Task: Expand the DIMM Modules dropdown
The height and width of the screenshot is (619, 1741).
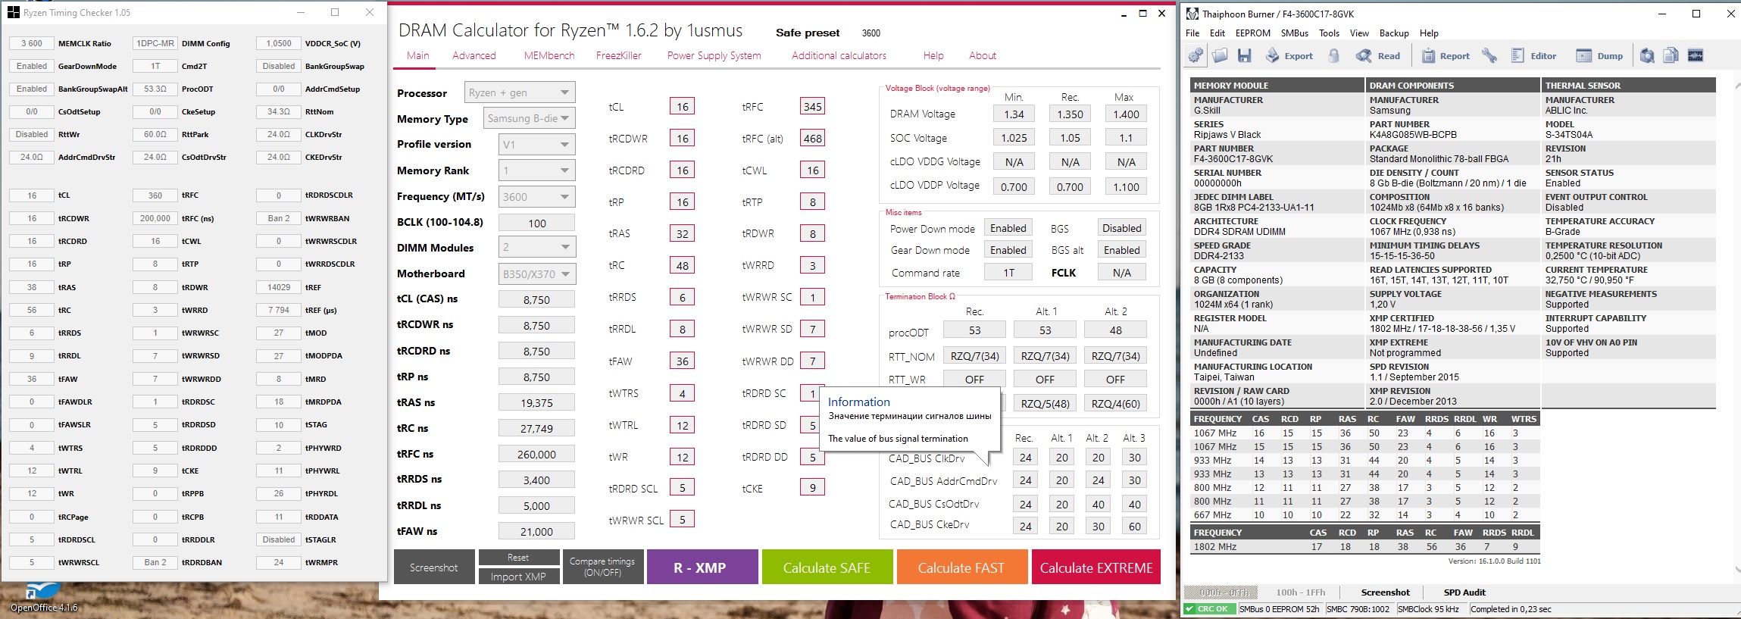Action: click(x=536, y=247)
